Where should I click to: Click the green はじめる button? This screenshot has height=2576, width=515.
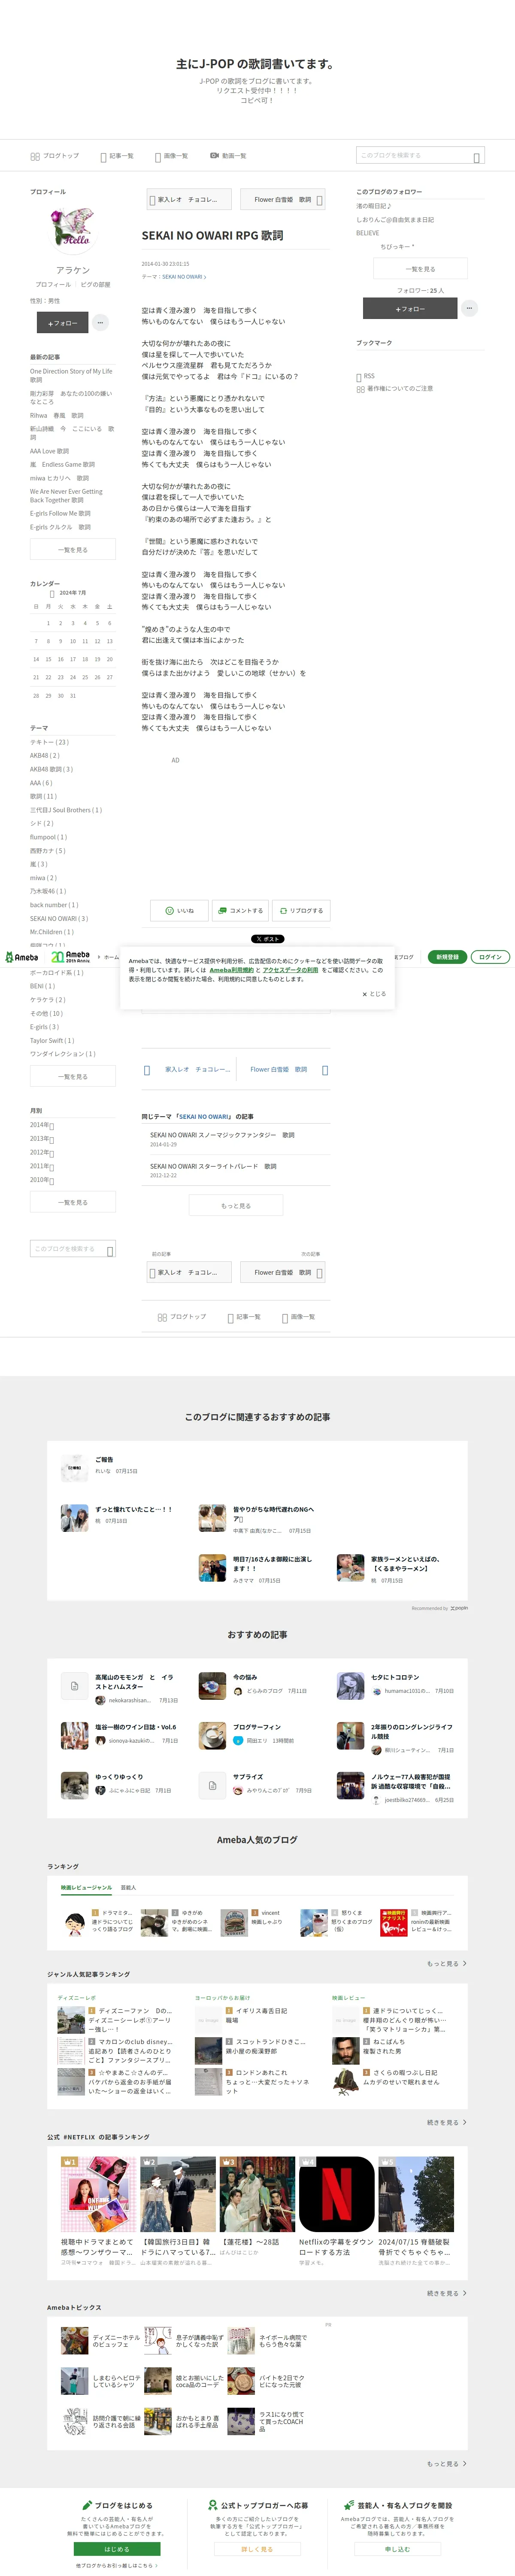point(117,2549)
